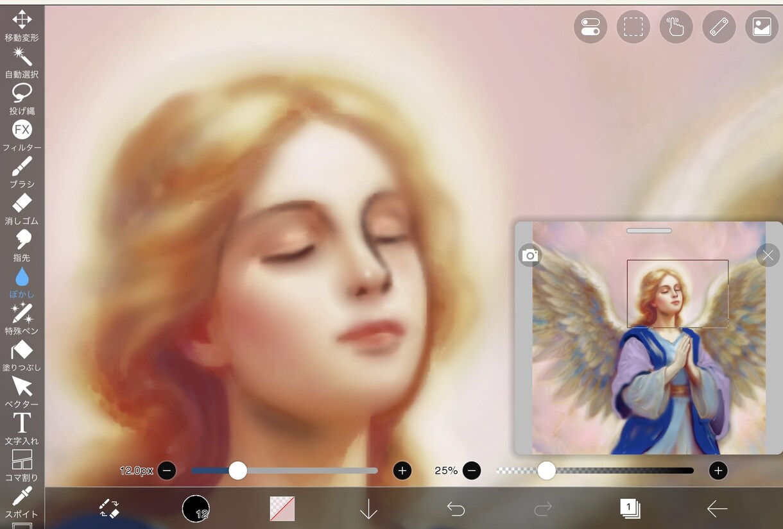Select the Brush (ブラシ) tool
The image size is (783, 529).
(x=22, y=172)
